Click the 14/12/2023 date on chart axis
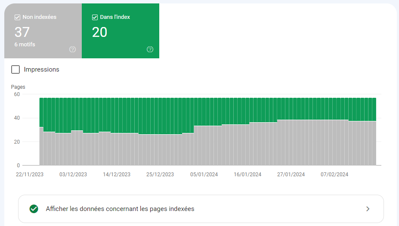This screenshot has height=226, width=399. 117,175
